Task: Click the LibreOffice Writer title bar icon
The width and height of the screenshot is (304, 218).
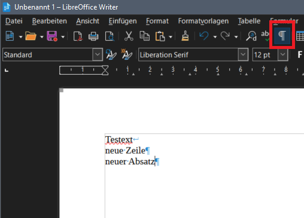Action: tap(7, 7)
